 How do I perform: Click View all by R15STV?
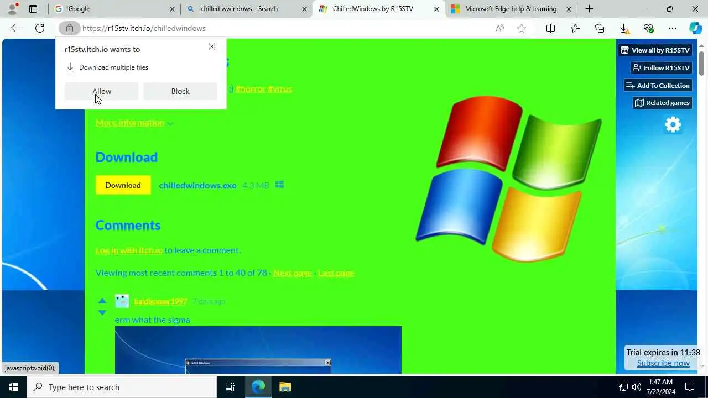tap(655, 50)
